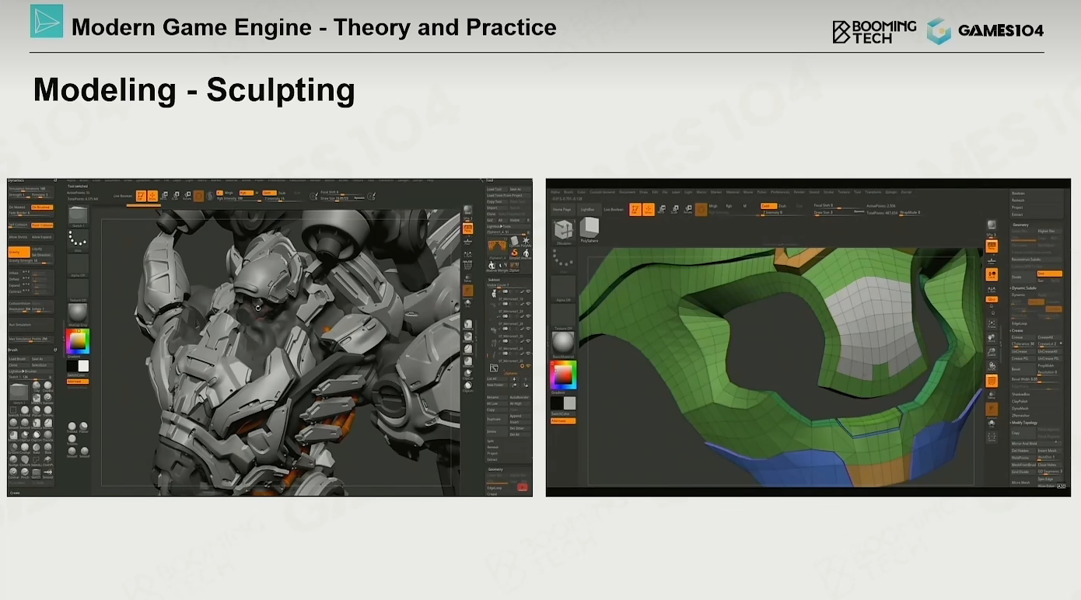Collapse the Geometry section in the right window
This screenshot has height=600, width=1081.
(x=1020, y=225)
